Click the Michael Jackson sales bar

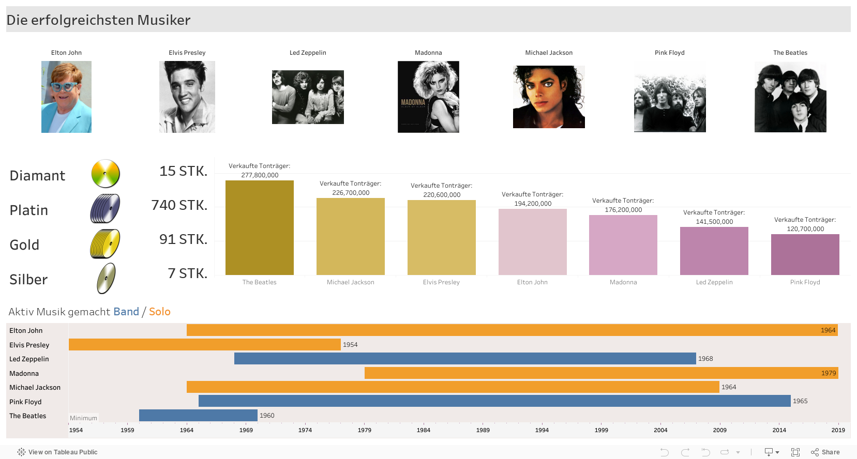(351, 236)
